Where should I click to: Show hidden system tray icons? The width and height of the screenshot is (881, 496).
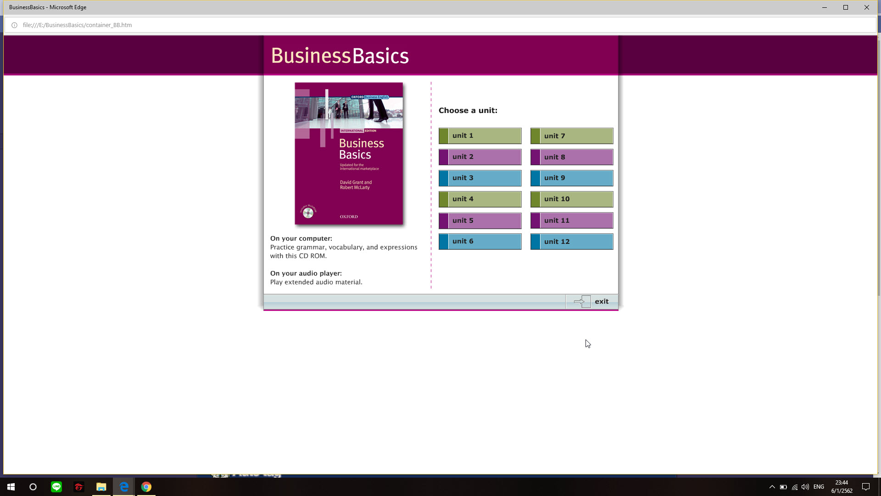point(772,487)
